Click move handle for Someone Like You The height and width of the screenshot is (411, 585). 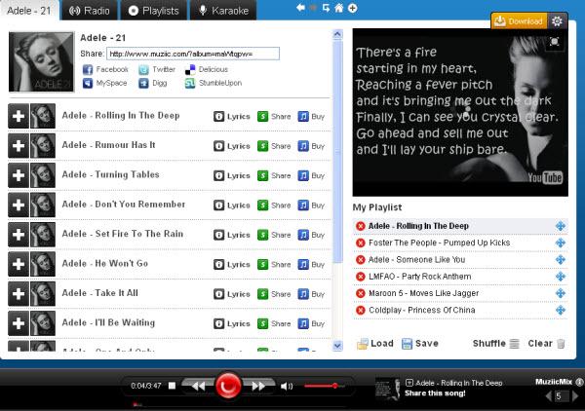(561, 260)
